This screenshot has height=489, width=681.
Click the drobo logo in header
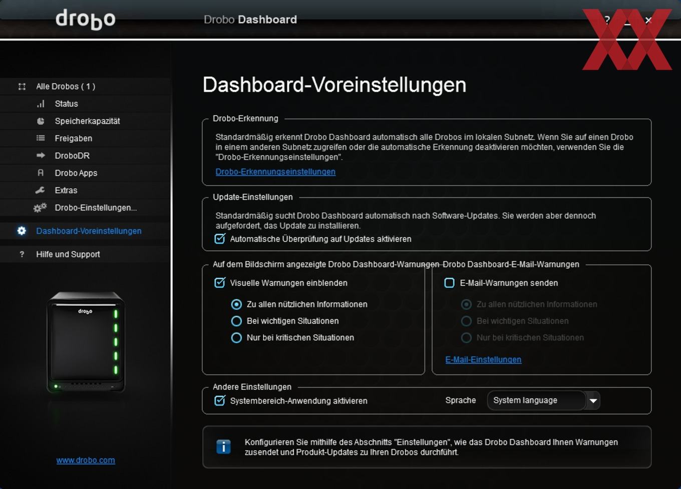click(85, 20)
